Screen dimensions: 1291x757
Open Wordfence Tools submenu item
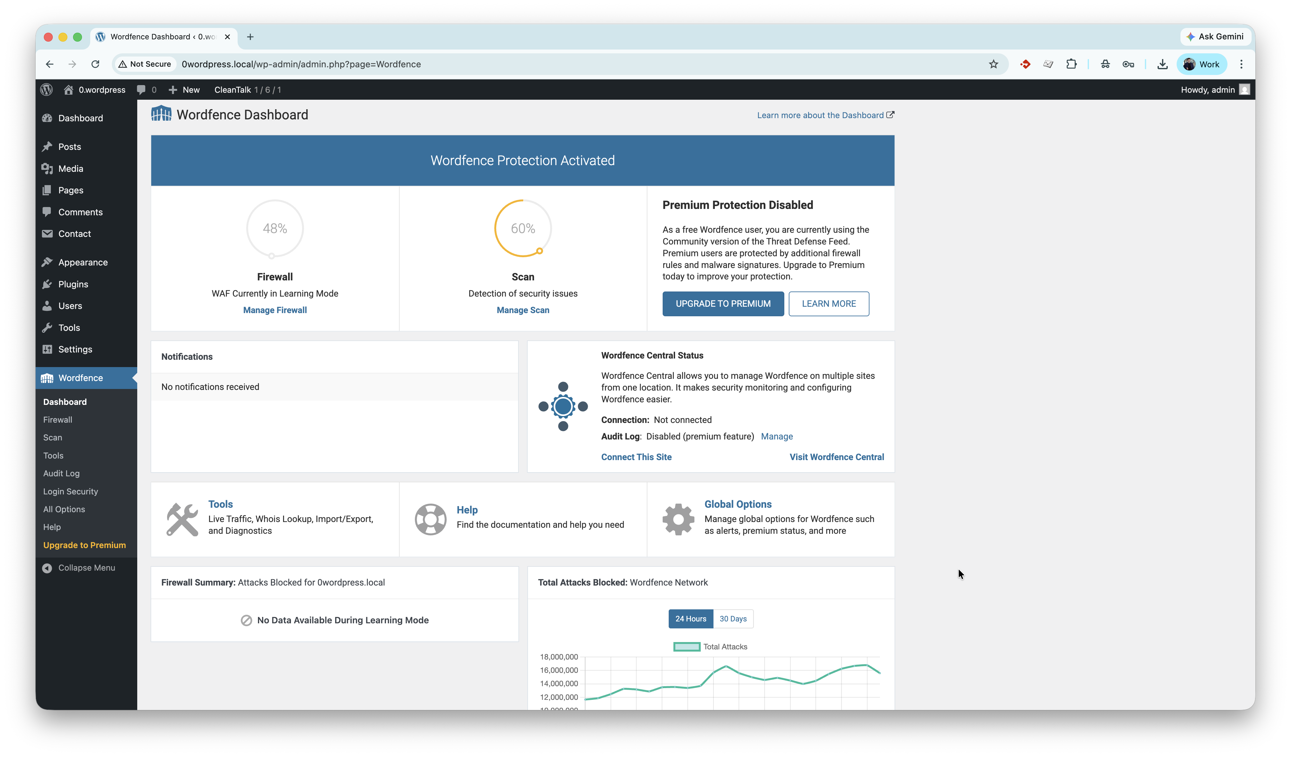[x=53, y=456]
